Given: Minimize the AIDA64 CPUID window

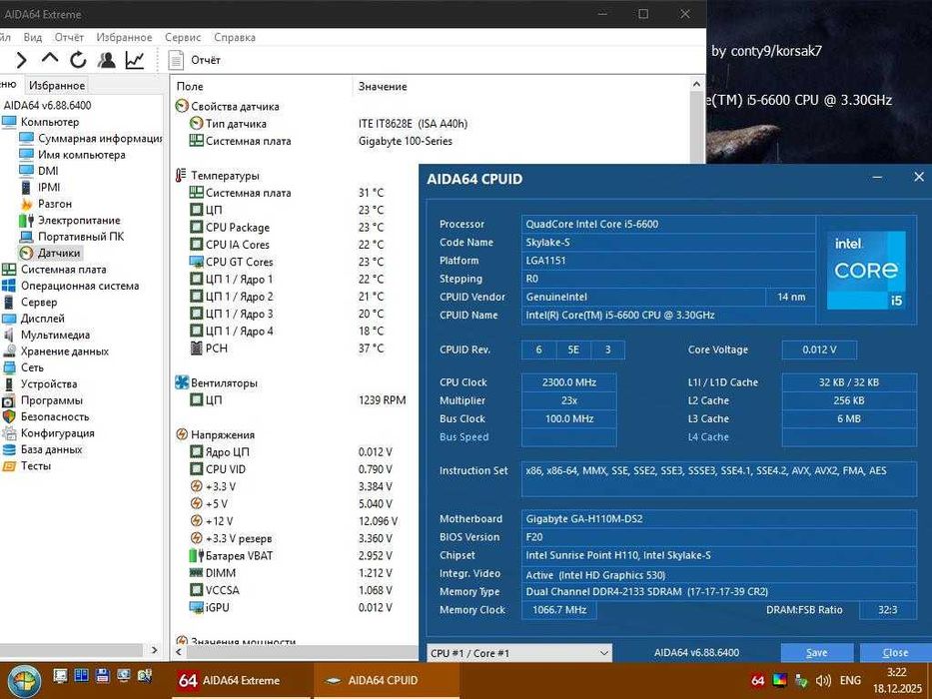Looking at the screenshot, I should pos(877,178).
